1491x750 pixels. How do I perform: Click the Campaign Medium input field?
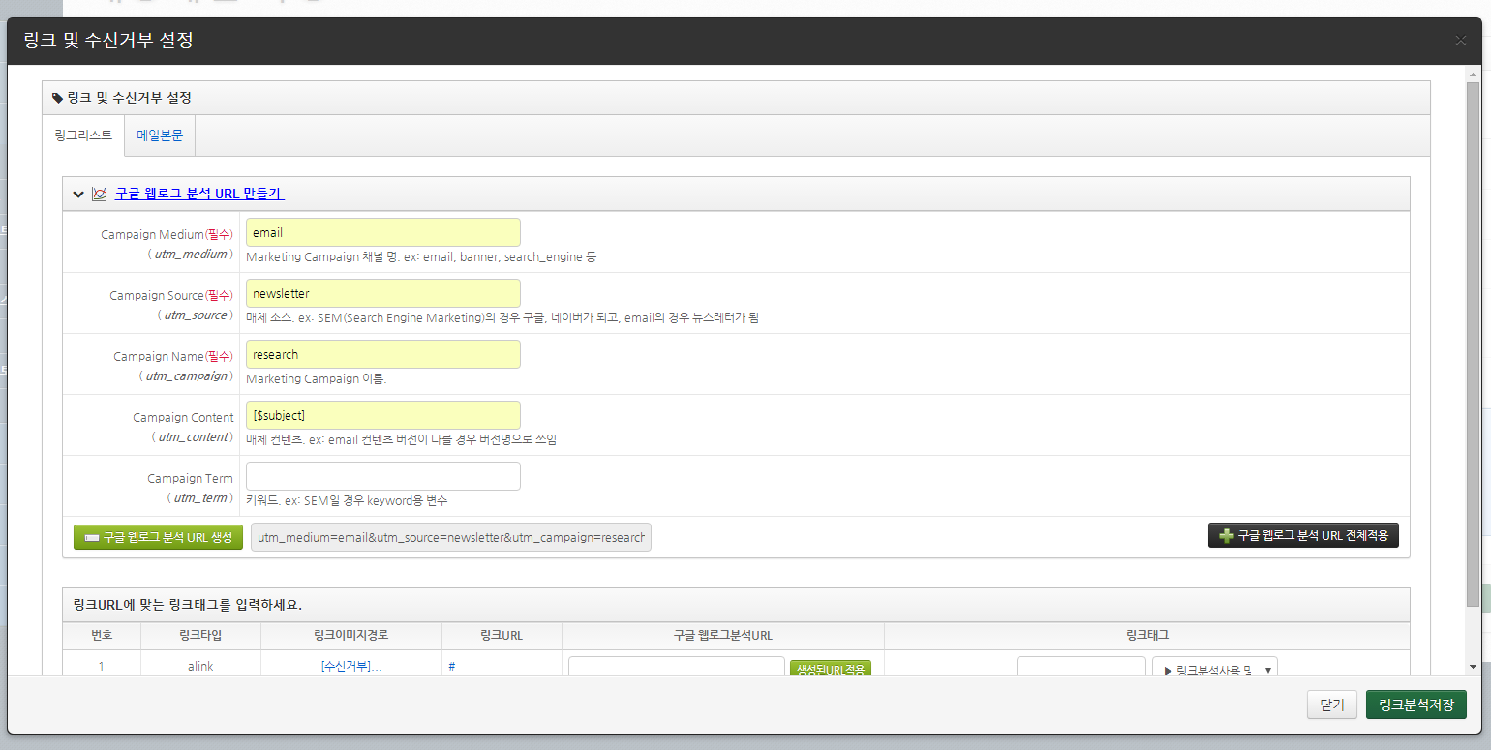click(382, 232)
